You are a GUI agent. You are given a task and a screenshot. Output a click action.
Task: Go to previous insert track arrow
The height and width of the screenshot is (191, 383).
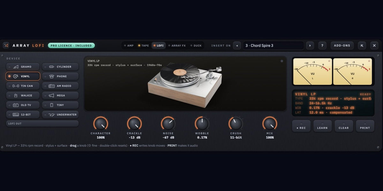[237, 46]
